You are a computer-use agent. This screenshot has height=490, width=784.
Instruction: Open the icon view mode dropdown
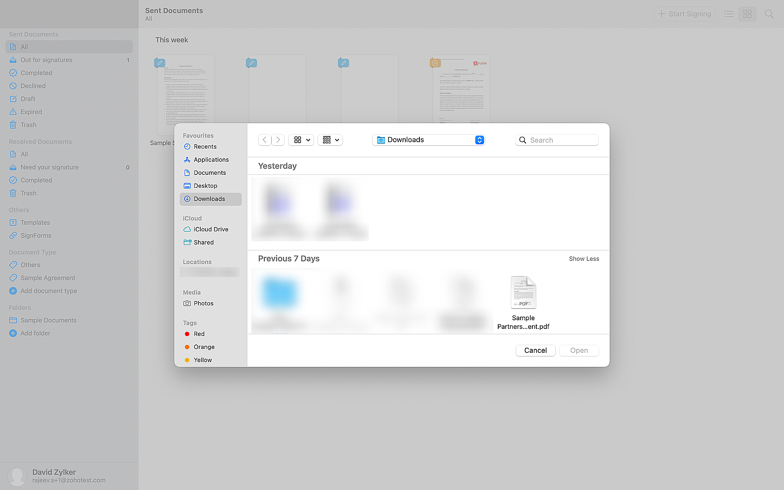click(x=301, y=140)
